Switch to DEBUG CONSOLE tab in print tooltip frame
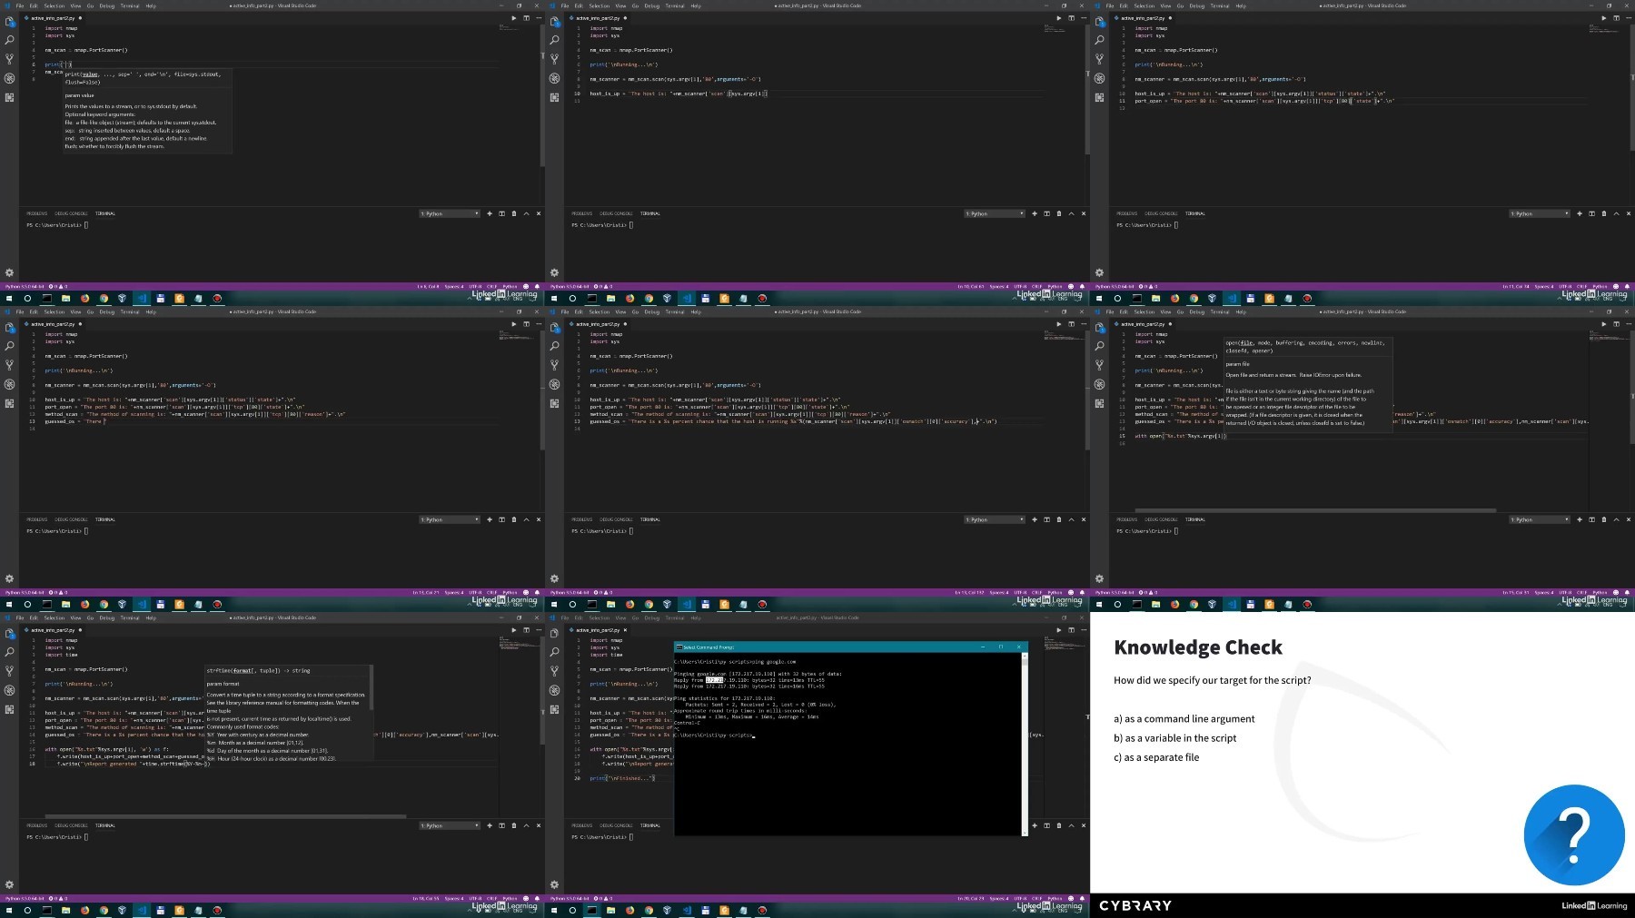The width and height of the screenshot is (1635, 918). 71,213
